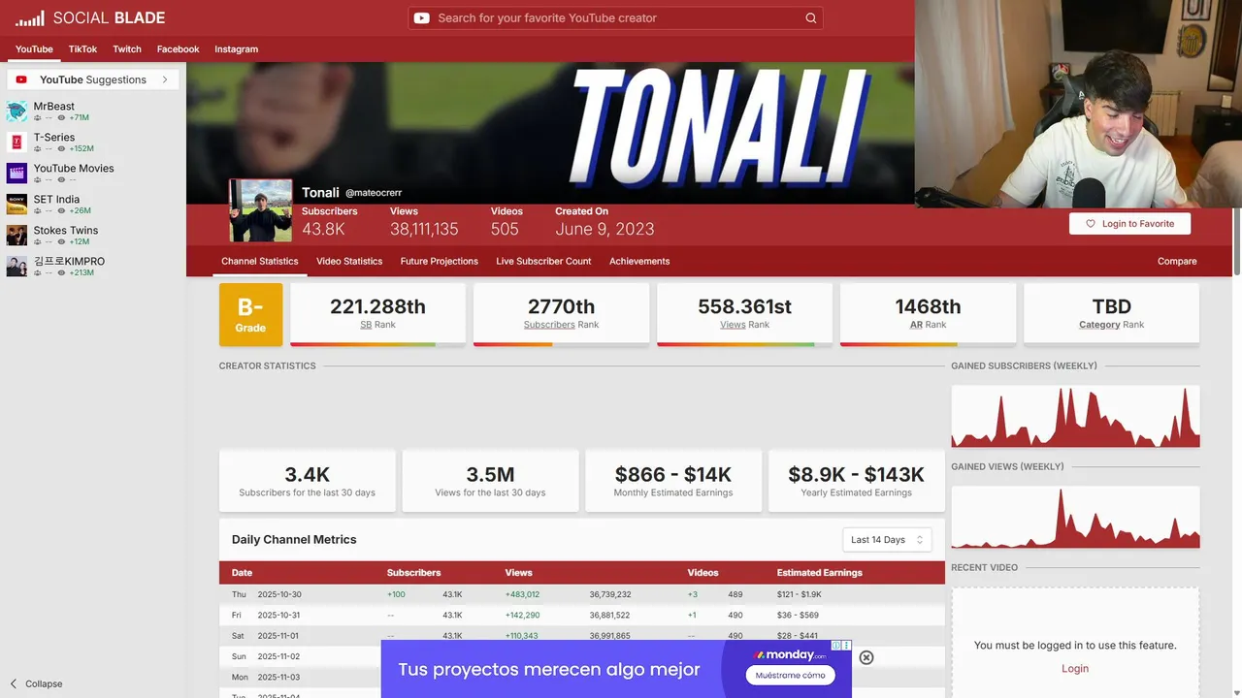1242x698 pixels.
Task: Click the Tonali profile picture
Action: click(261, 210)
